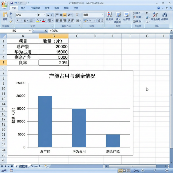Select cell B3 containing 15000
Viewport: 173px width, 173px height.
click(54, 52)
